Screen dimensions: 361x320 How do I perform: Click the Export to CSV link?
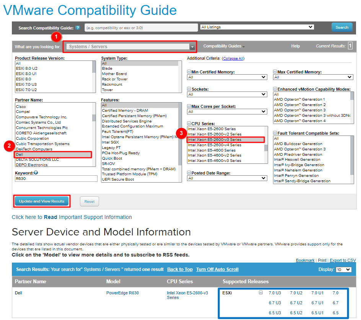343,260
